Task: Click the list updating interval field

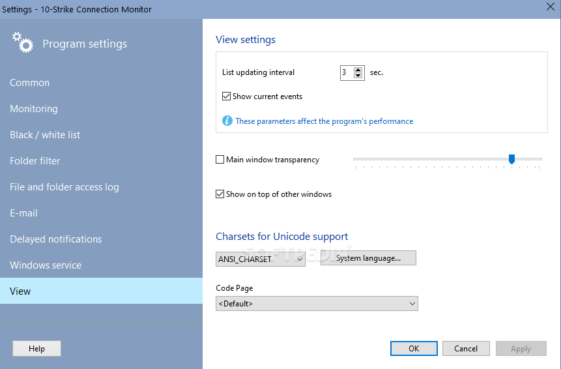Action: (x=347, y=72)
